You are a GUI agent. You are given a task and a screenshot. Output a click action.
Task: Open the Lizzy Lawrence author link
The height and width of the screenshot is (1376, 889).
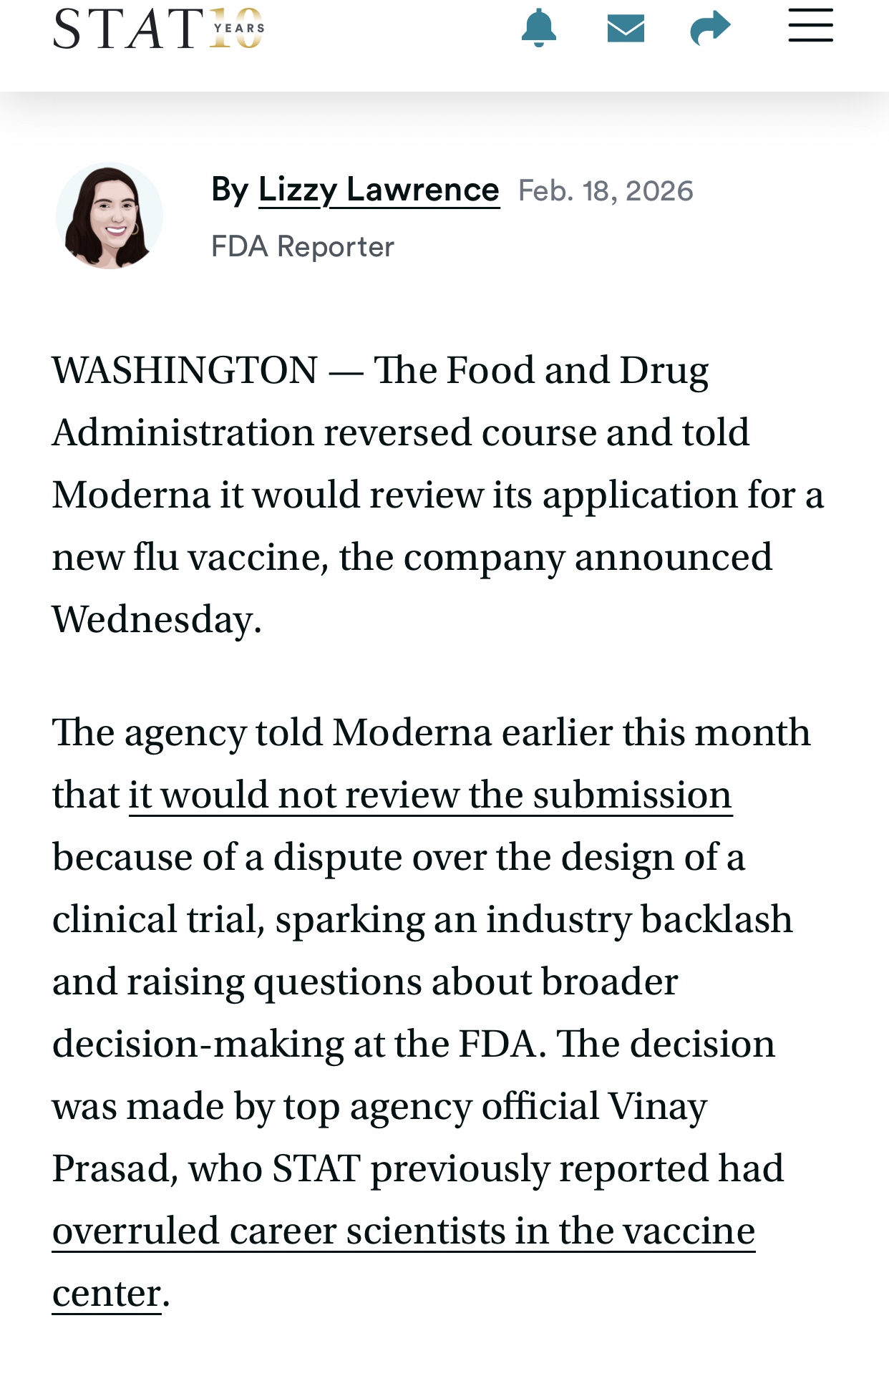point(379,190)
